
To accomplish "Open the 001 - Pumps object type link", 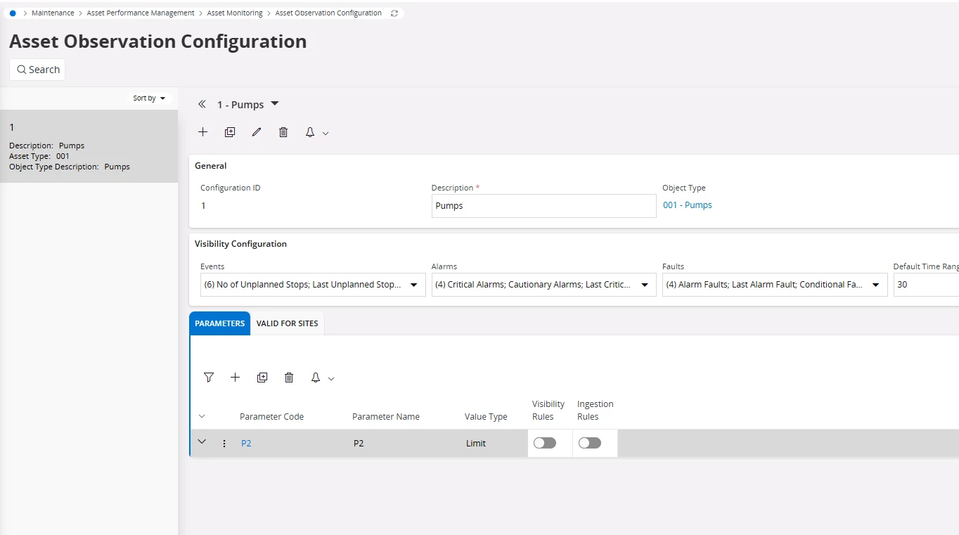I will 687,205.
